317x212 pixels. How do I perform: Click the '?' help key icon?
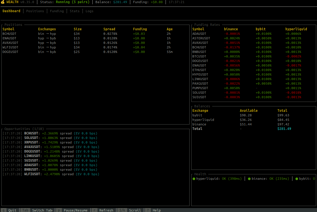pos(147,210)
